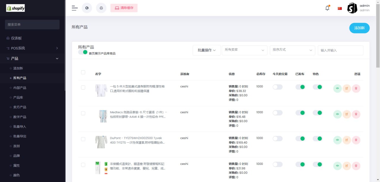Open 仪表板 in the sidebar
Image resolution: width=380 pixels, height=182 pixels.
[x=16, y=38]
